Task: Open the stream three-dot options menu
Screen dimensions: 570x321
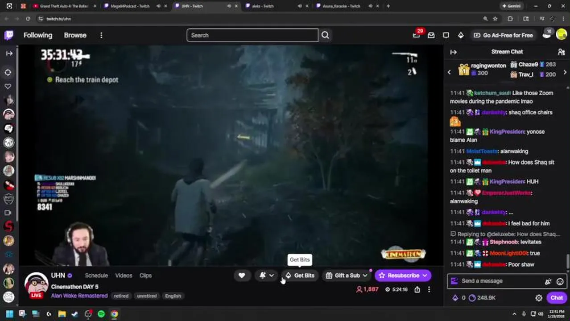Action: click(429, 289)
